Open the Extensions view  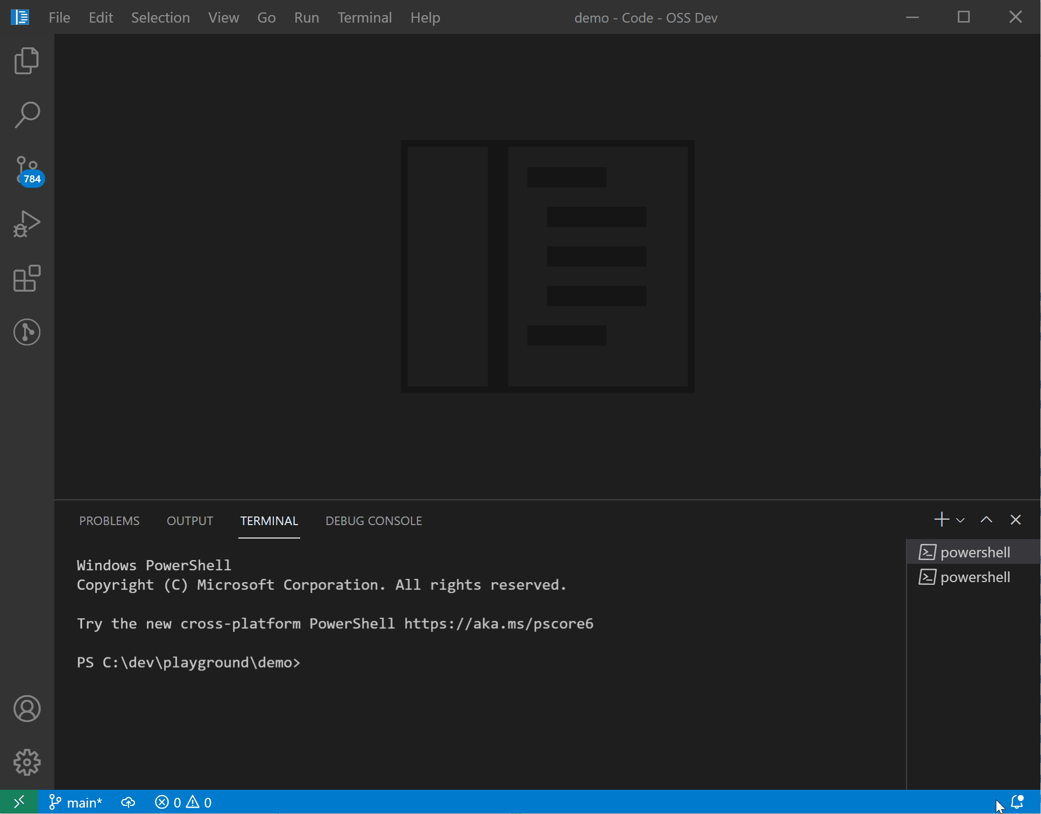[x=27, y=278]
